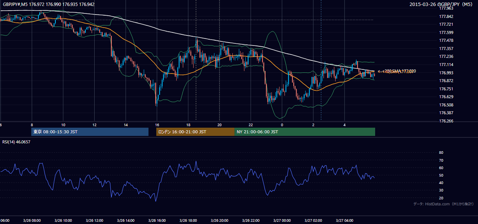
Task: Click hour label 14 under candlestick chart
Action: (x=126, y=125)
